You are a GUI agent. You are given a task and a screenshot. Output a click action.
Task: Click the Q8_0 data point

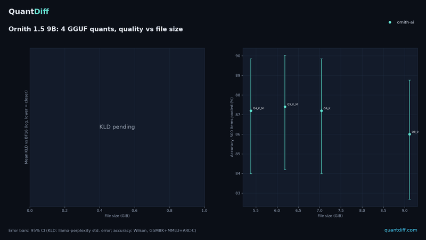tap(409, 134)
